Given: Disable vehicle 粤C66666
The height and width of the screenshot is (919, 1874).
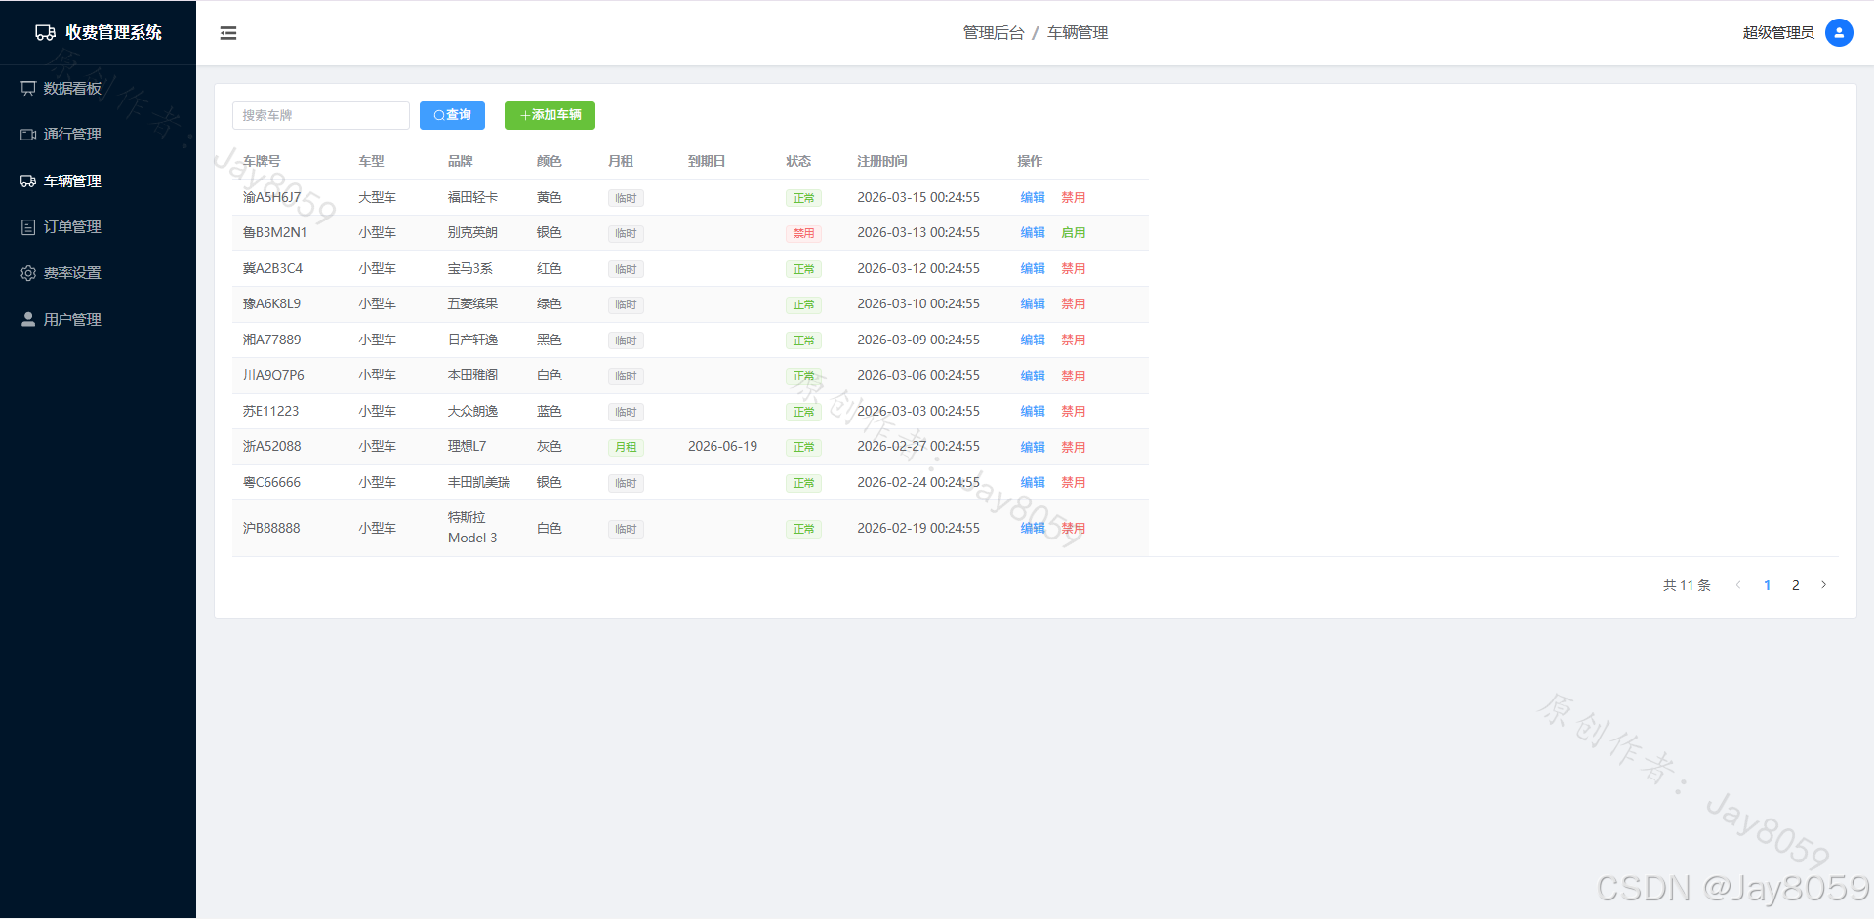Looking at the screenshot, I should (1074, 483).
